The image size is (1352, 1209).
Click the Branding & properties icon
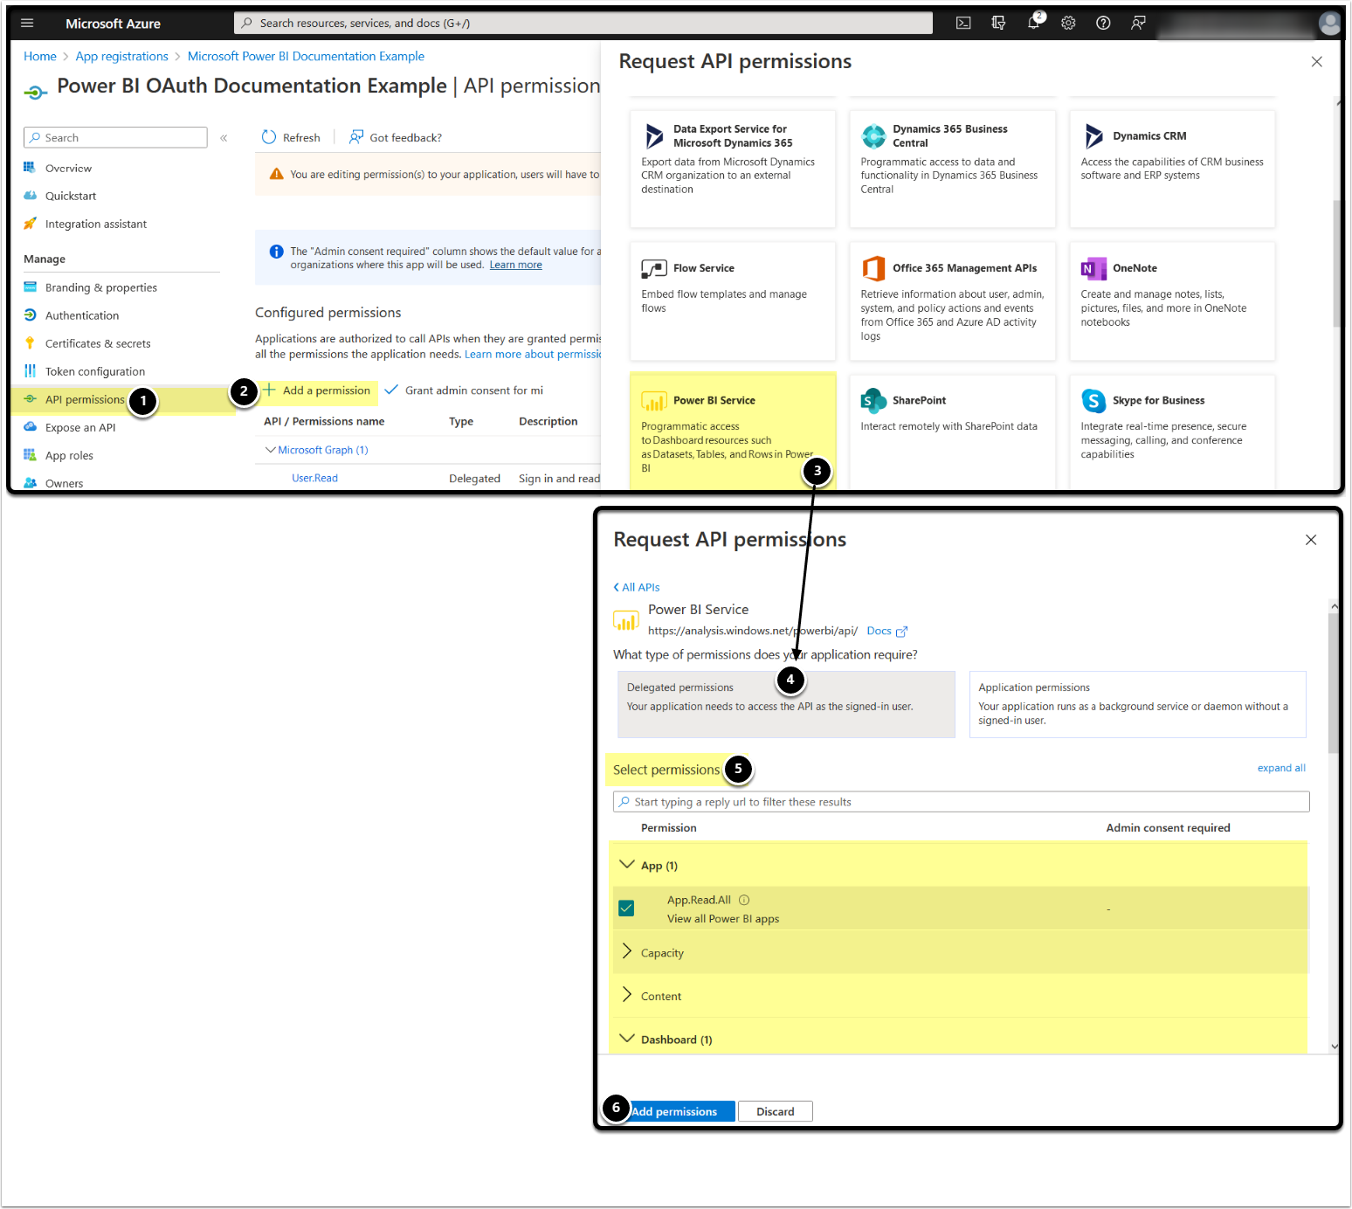[30, 287]
